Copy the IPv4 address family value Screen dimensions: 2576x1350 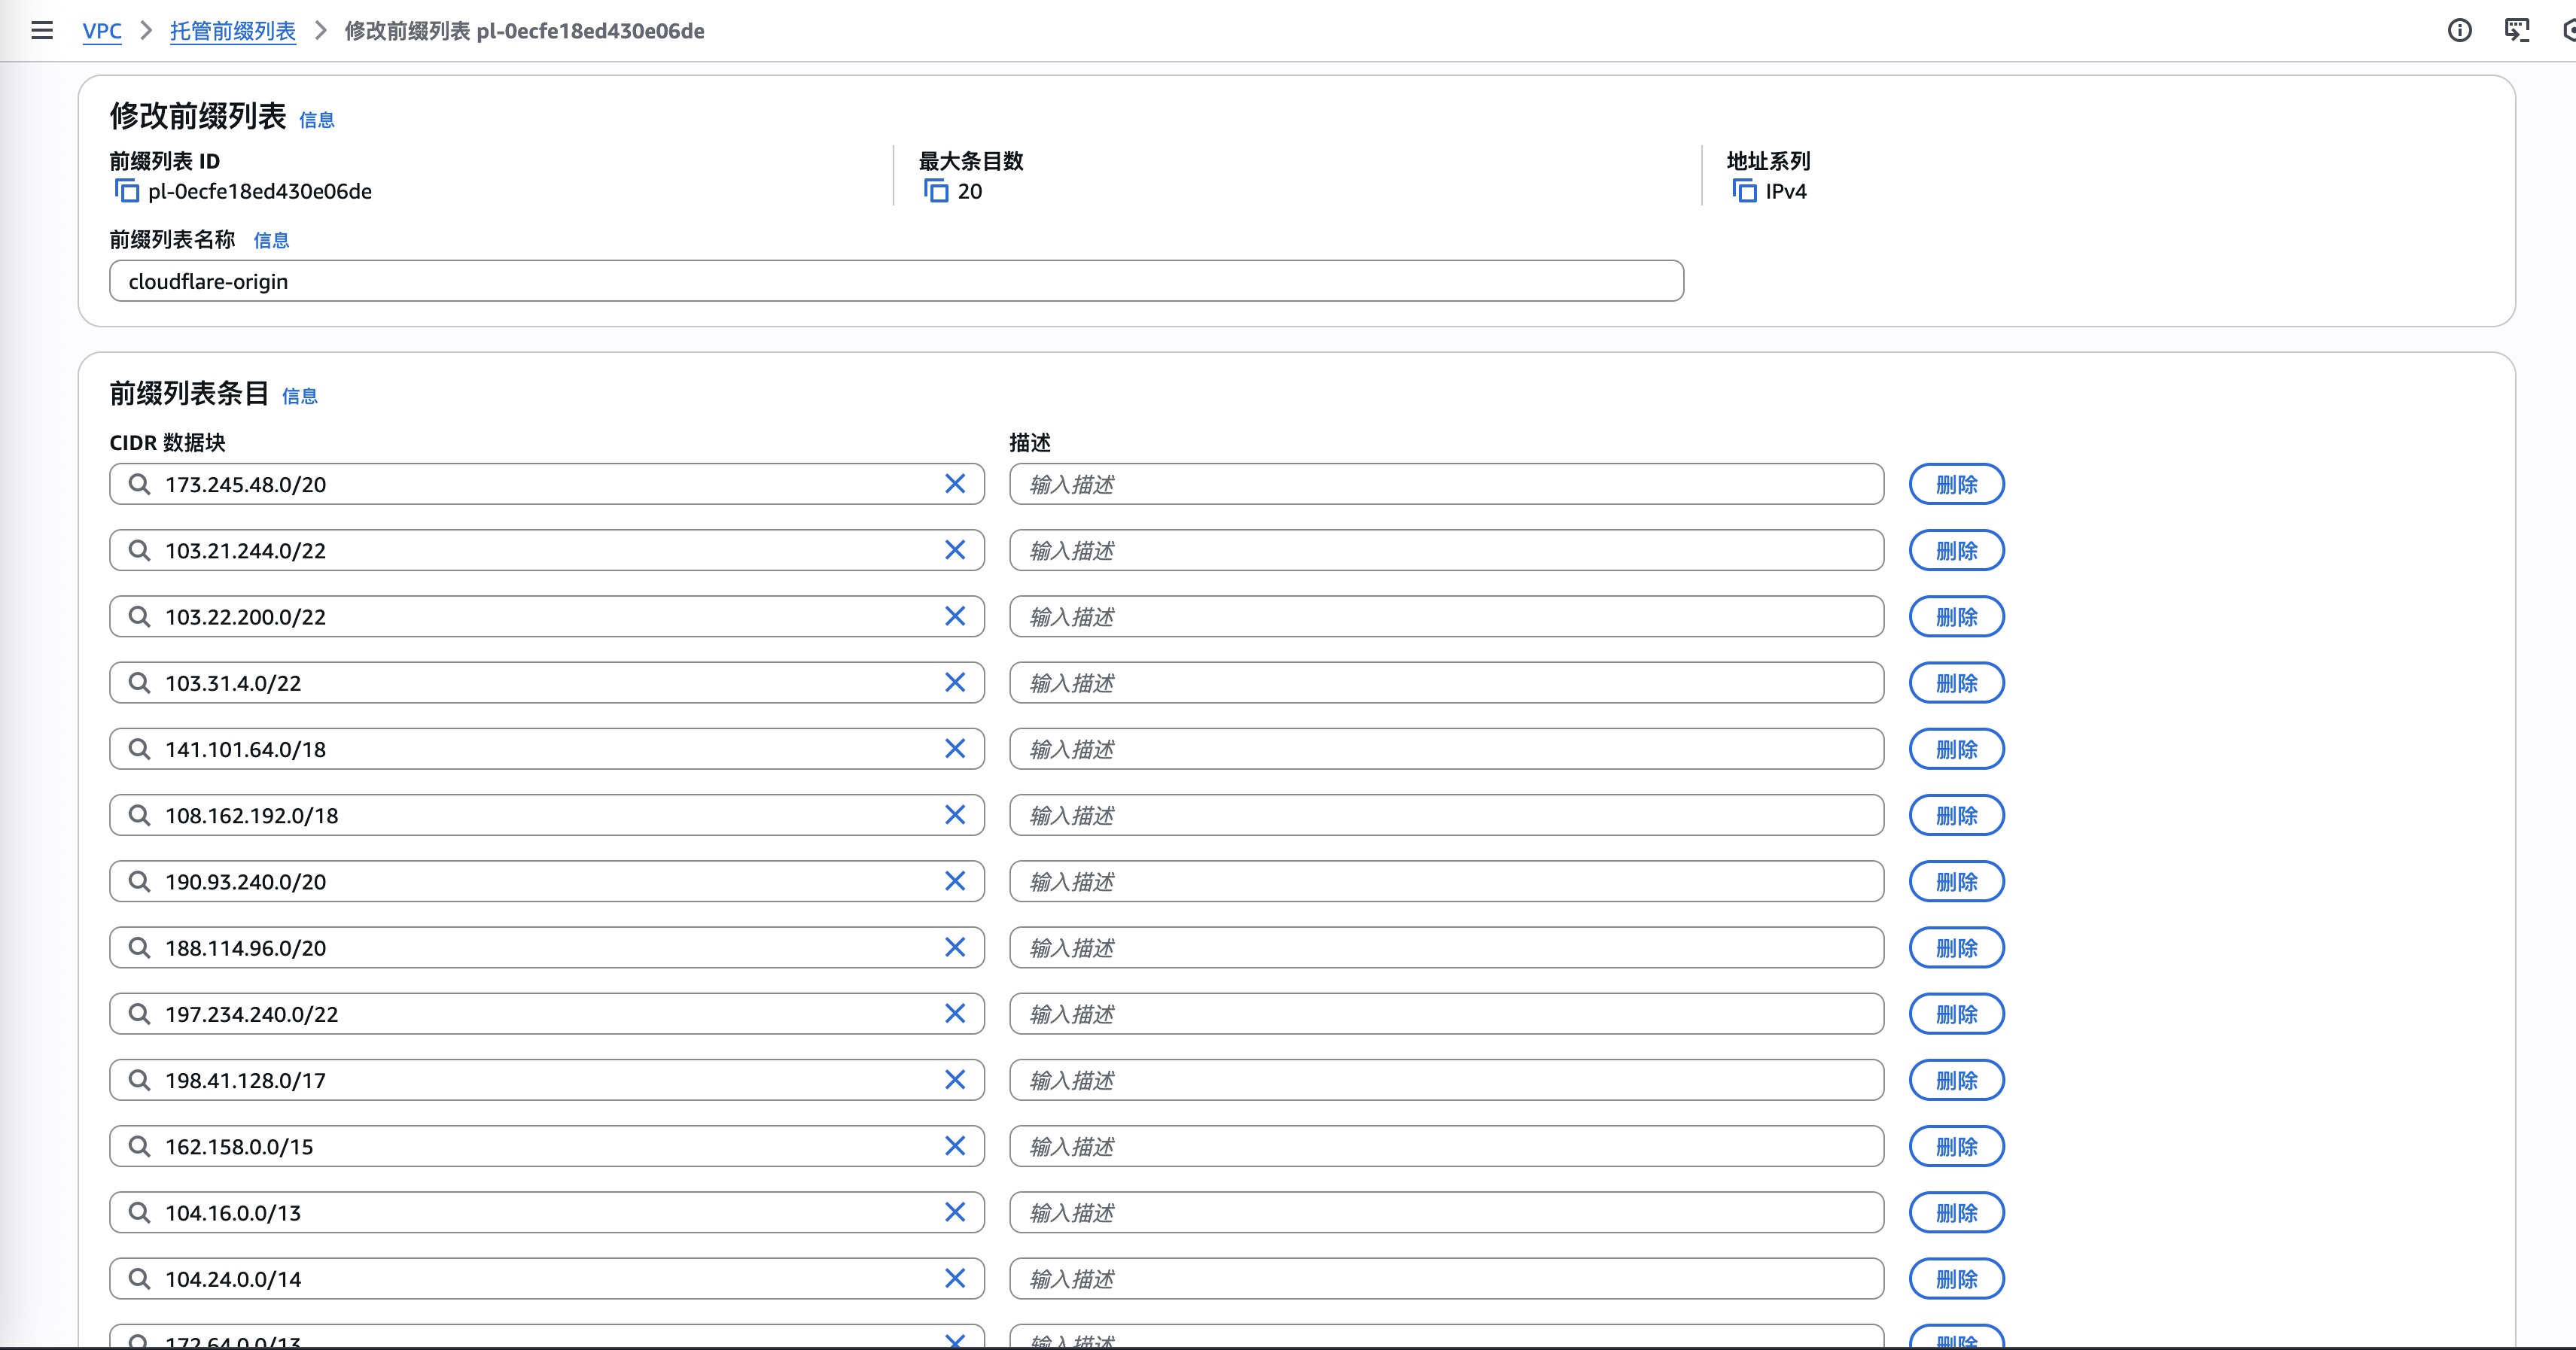1744,191
